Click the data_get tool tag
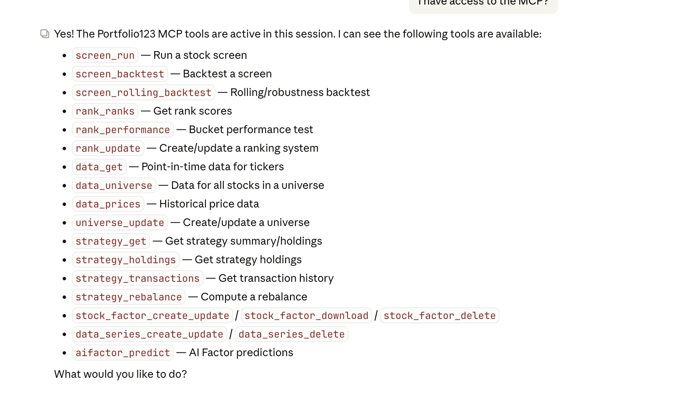 [x=99, y=167]
